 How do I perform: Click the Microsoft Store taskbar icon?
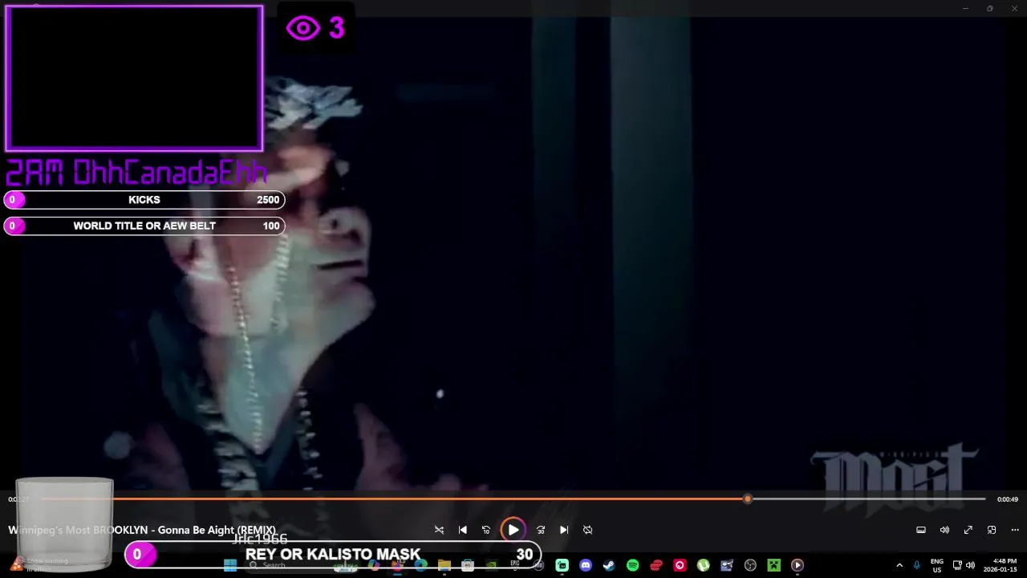(468, 565)
